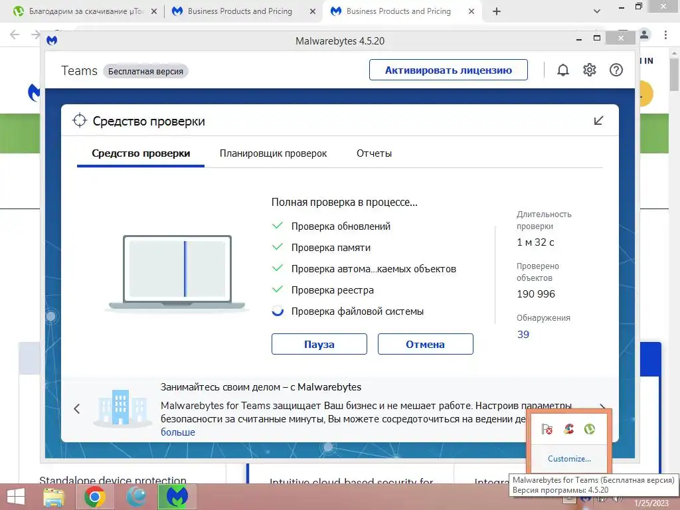Collapse the scanner card with the arrow icon
The width and height of the screenshot is (680, 510).
(598, 121)
